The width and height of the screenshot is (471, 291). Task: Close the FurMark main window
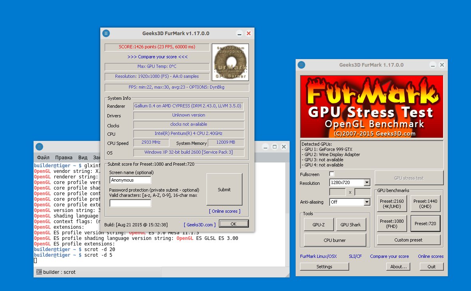(x=442, y=65)
